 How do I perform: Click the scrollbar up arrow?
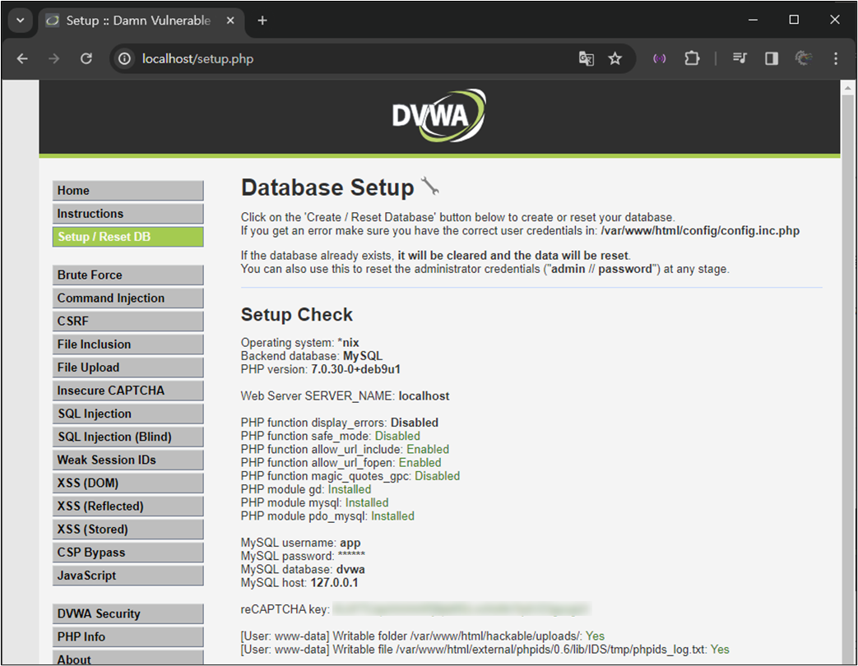(x=847, y=87)
